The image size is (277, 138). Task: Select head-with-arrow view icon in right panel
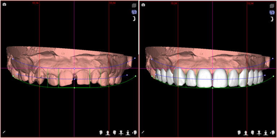pyautogui.click(x=273, y=133)
